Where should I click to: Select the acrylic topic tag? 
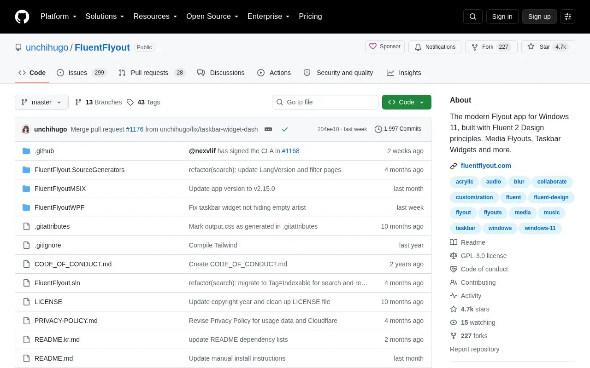[x=465, y=182]
